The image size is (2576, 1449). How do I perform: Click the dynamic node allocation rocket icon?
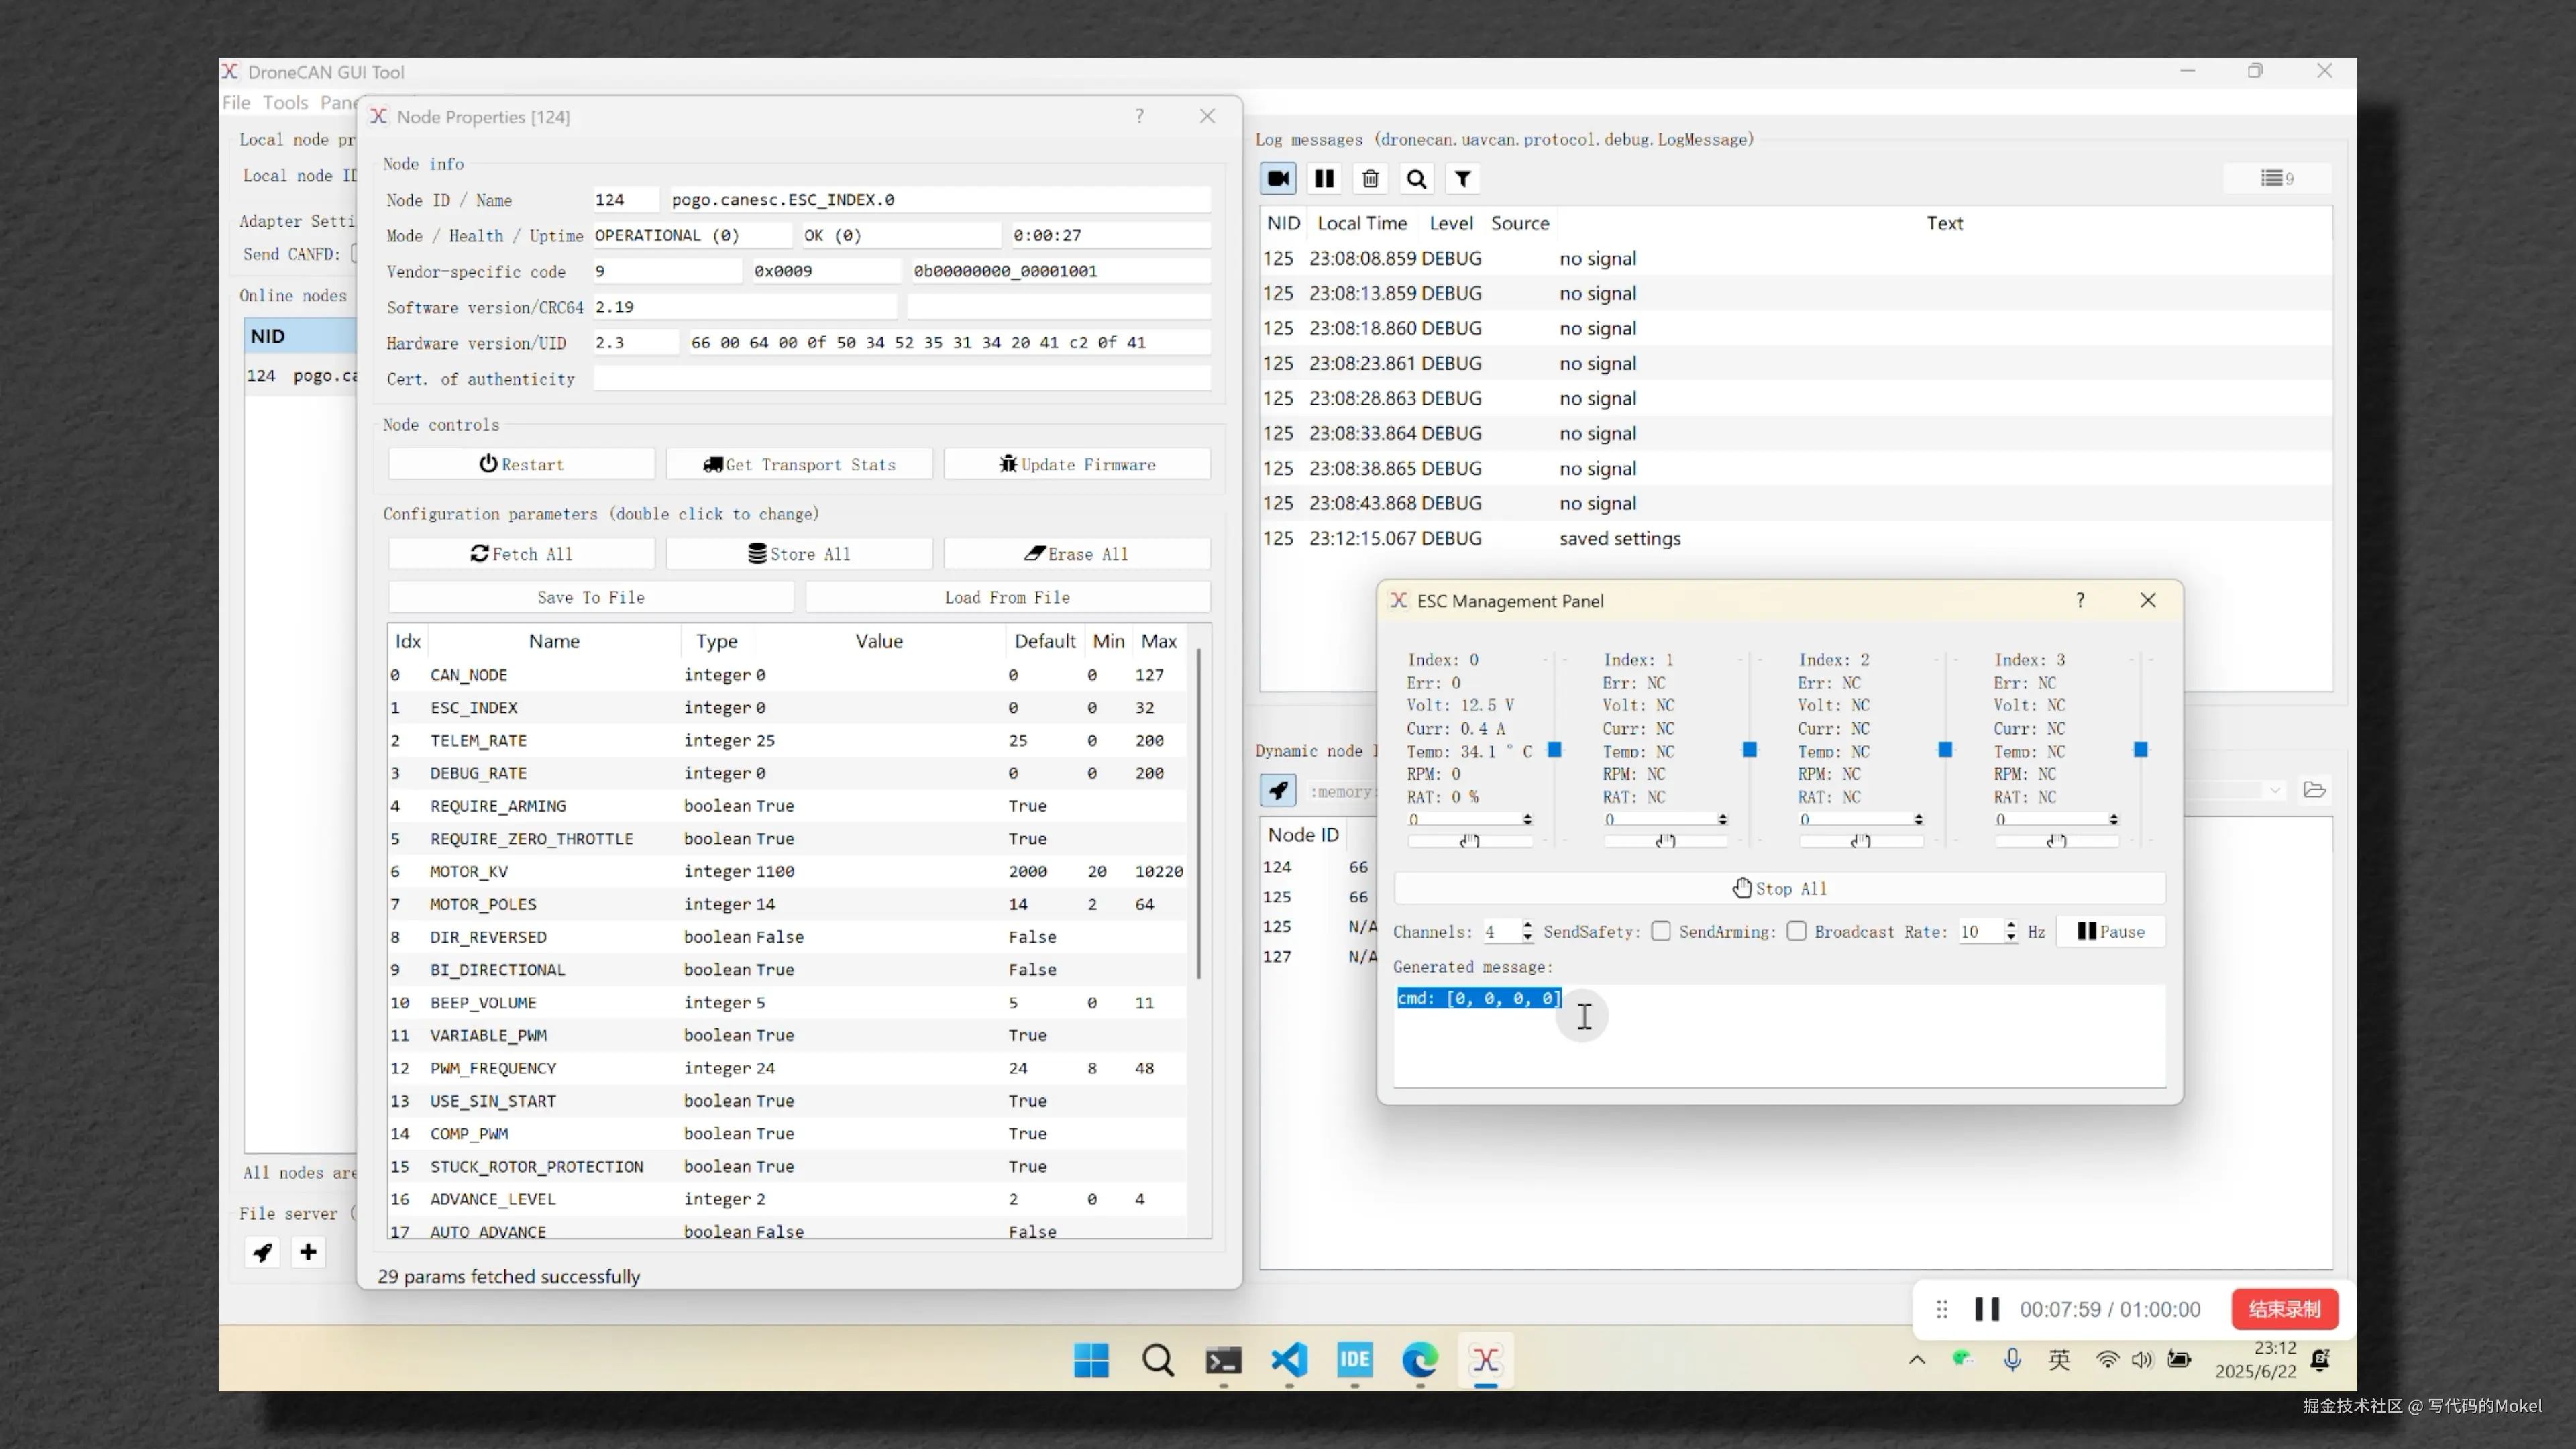(x=1278, y=791)
